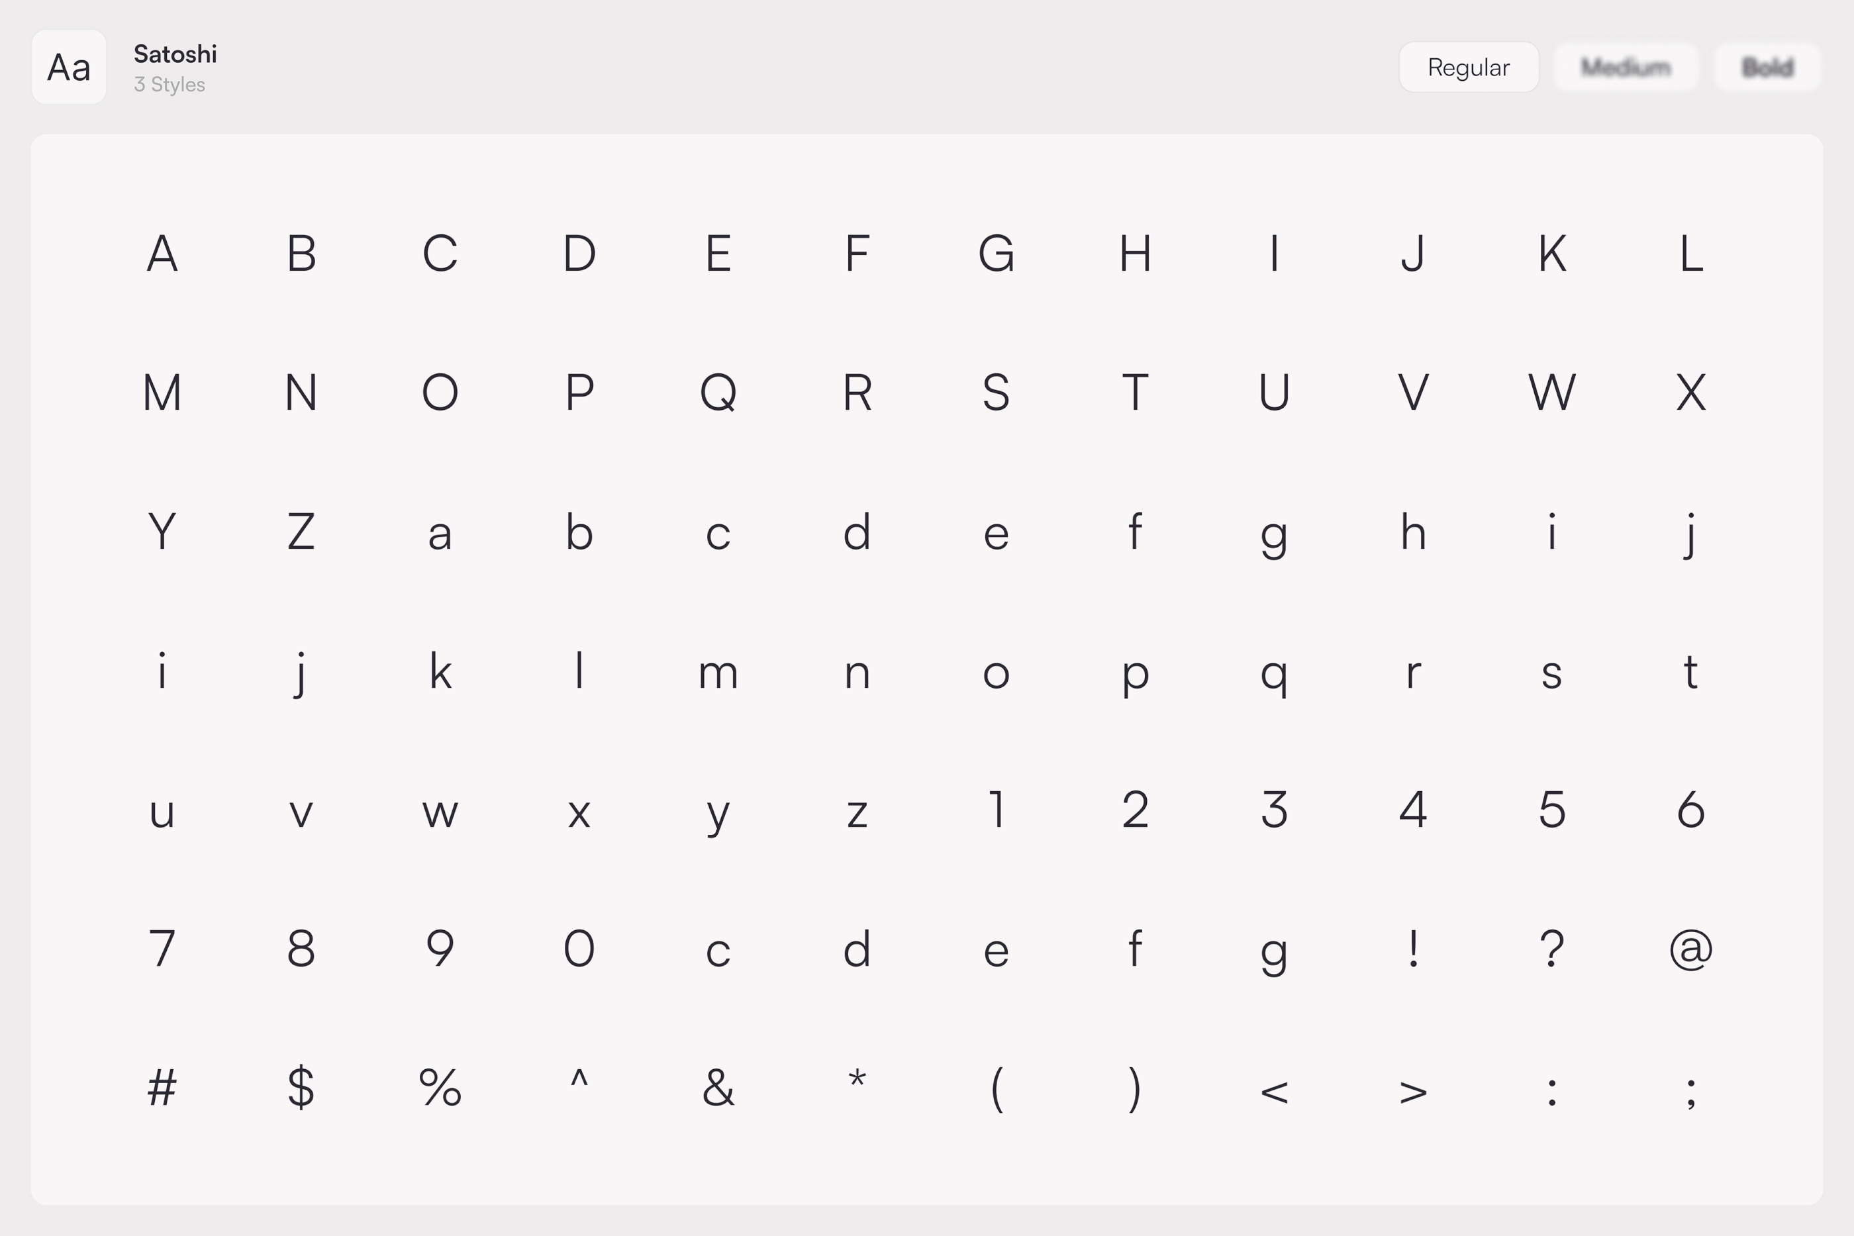Click the uppercase W glyph
The image size is (1854, 1236).
[1551, 393]
